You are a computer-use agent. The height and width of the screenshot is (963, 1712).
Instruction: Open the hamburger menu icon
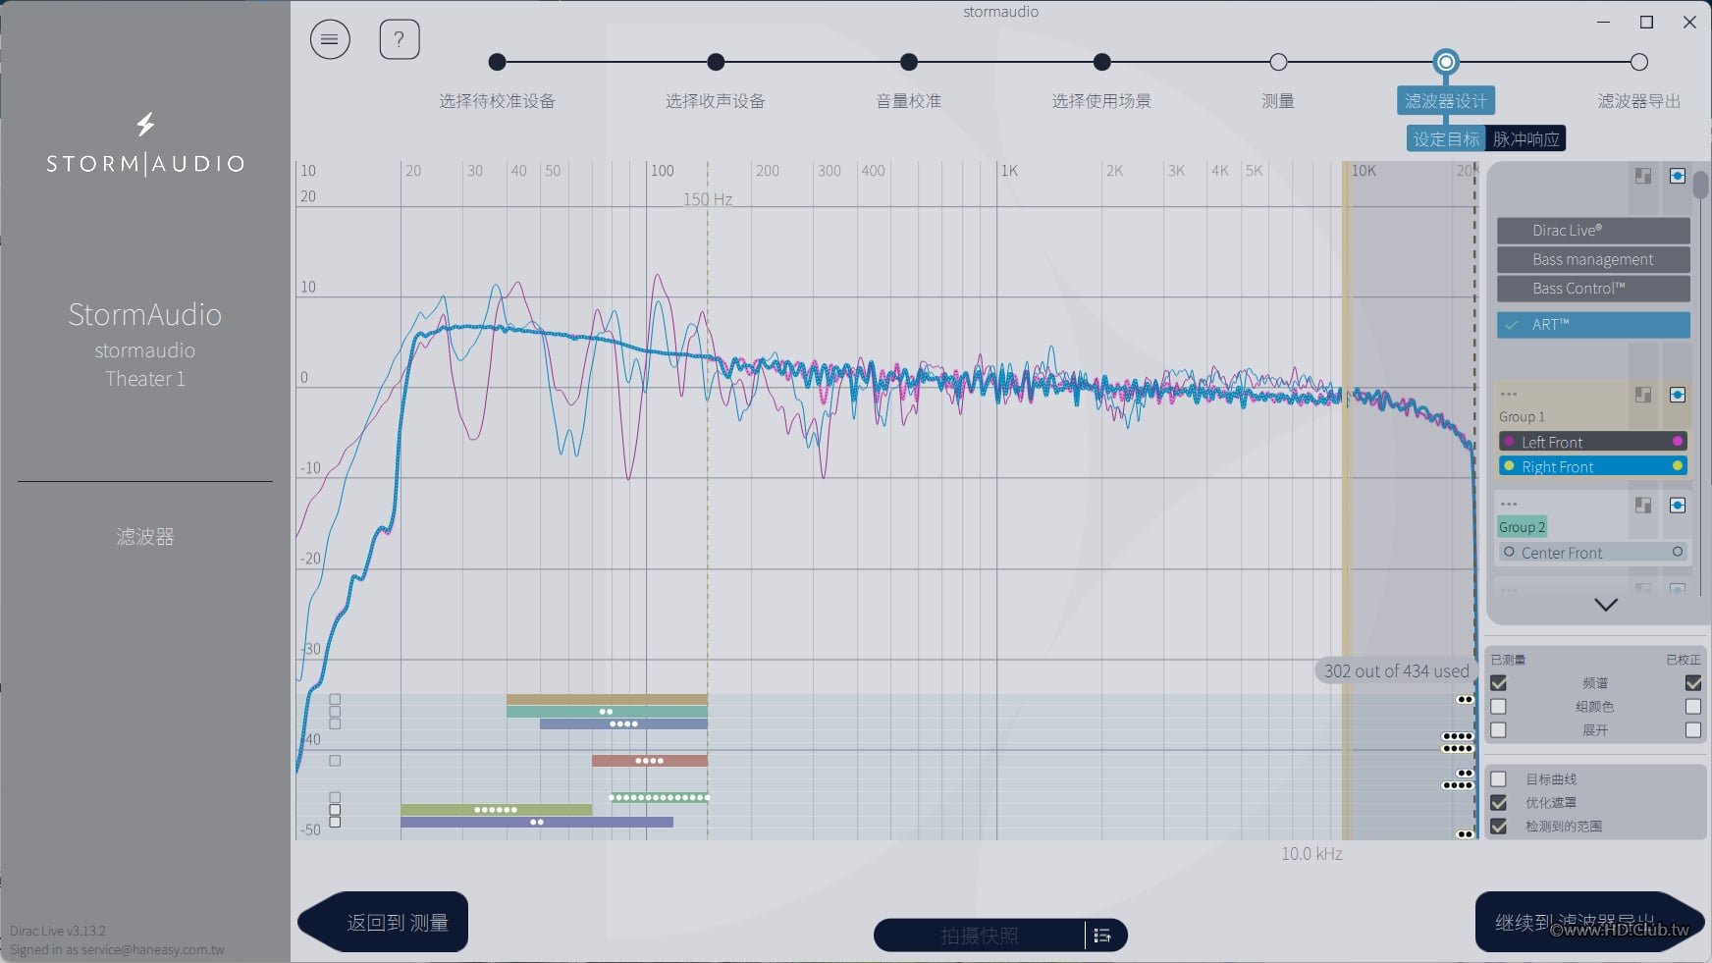pyautogui.click(x=330, y=39)
